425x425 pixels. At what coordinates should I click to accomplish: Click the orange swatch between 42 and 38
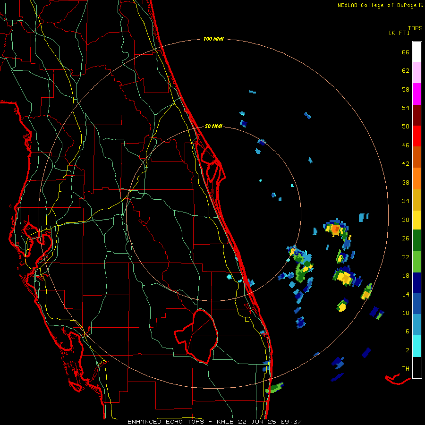(417, 178)
